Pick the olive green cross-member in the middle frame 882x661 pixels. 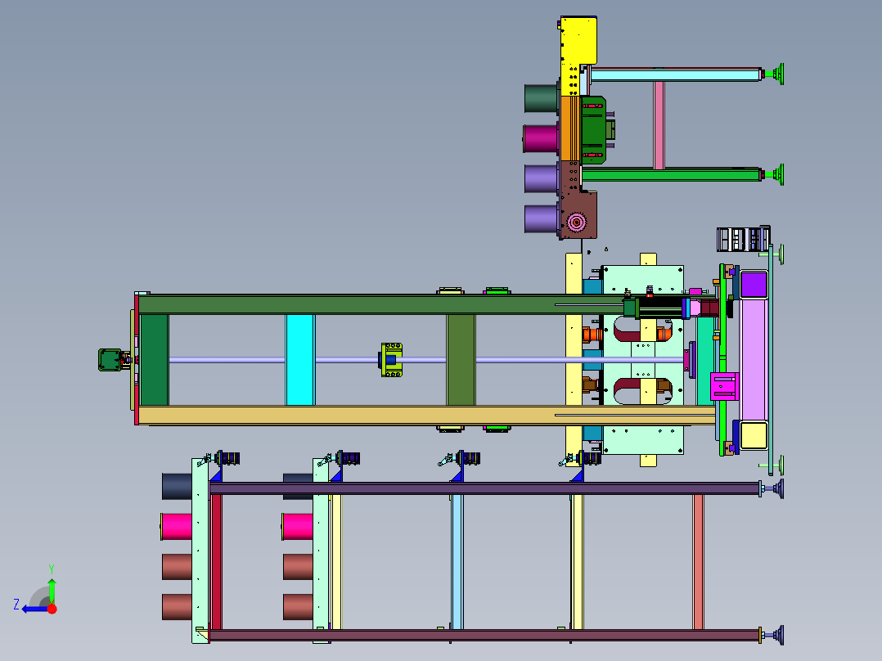461,359
